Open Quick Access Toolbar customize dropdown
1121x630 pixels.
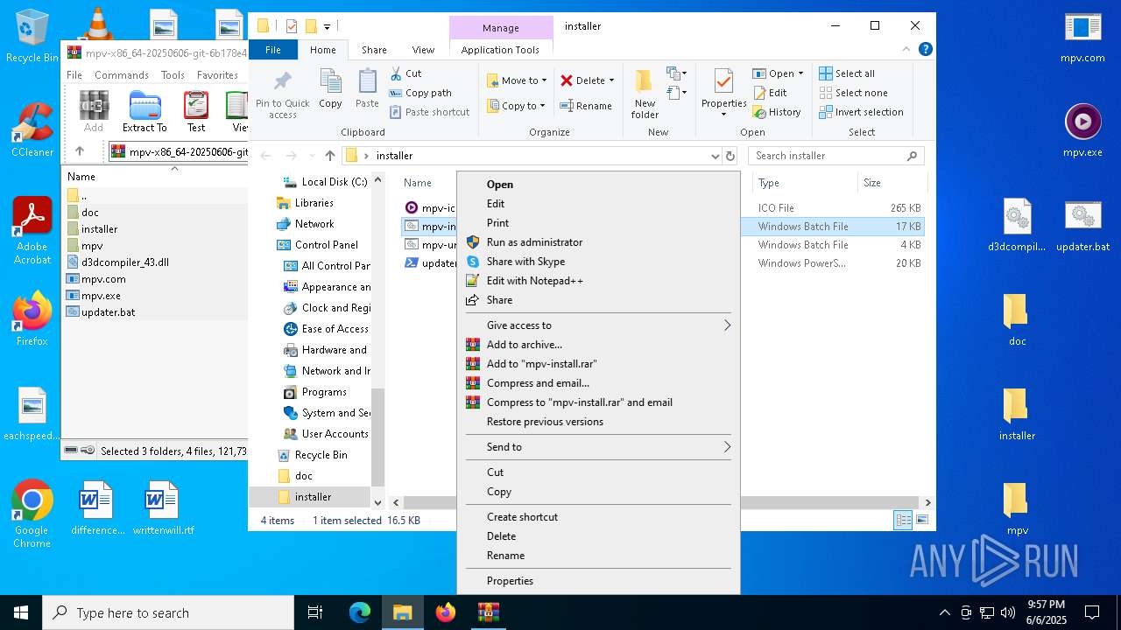tap(328, 26)
